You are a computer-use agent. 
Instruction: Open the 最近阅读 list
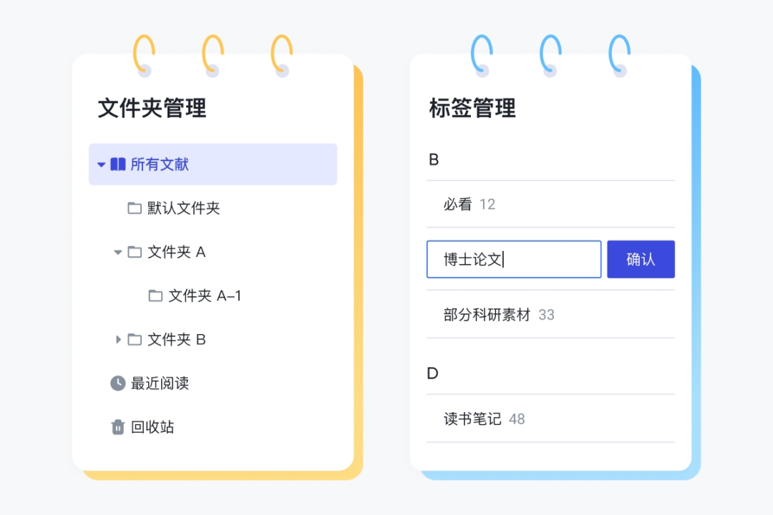point(160,383)
